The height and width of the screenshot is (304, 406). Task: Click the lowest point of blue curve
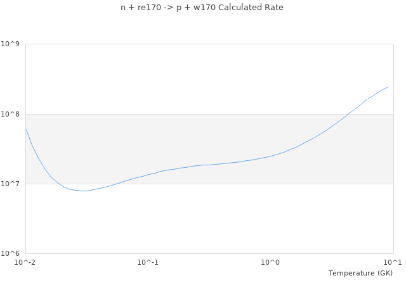pos(84,191)
